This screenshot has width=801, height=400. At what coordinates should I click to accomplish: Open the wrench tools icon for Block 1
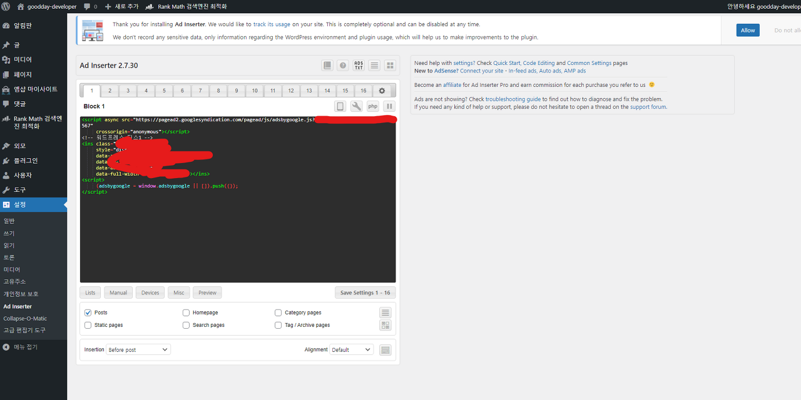(x=357, y=106)
